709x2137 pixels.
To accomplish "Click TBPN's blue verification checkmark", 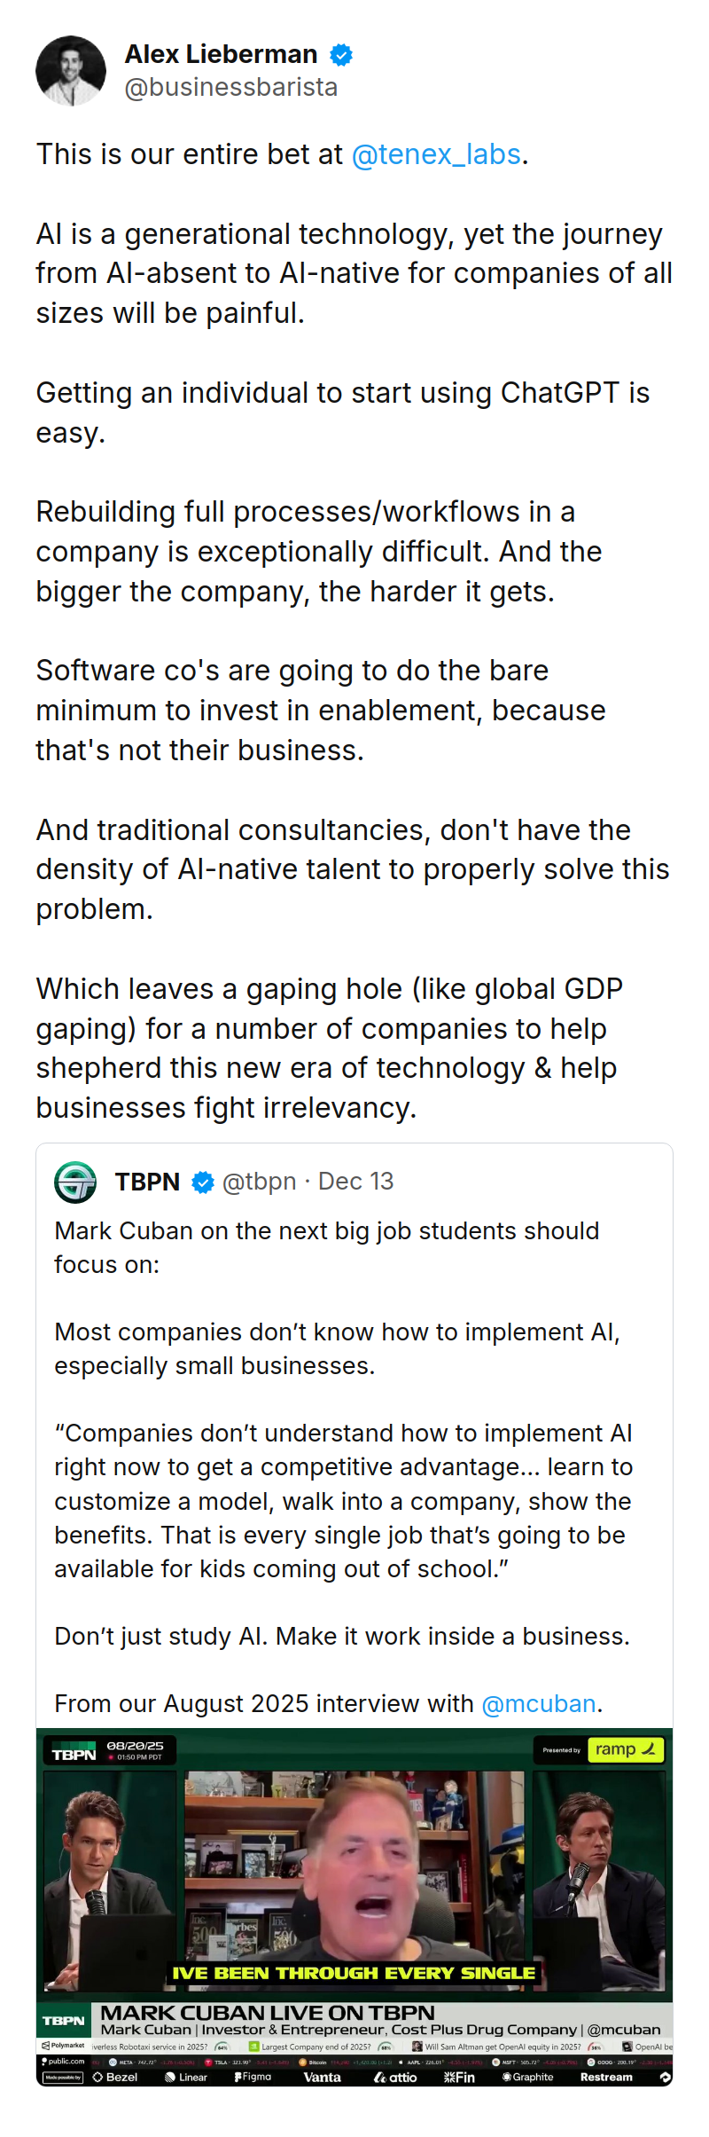I will (202, 1182).
